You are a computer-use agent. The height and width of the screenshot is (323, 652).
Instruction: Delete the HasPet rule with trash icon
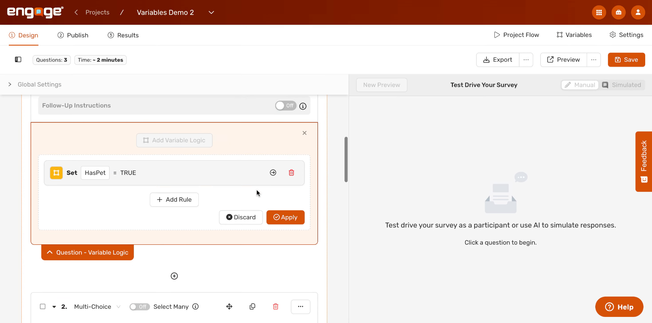[292, 173]
